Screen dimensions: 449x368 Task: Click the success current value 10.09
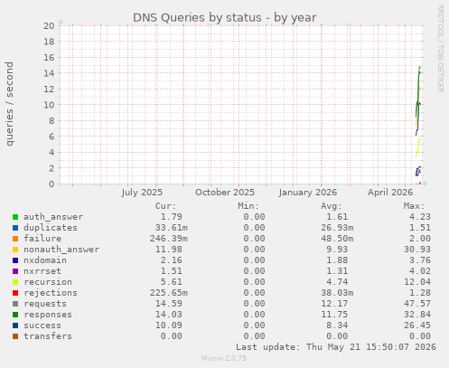click(169, 326)
